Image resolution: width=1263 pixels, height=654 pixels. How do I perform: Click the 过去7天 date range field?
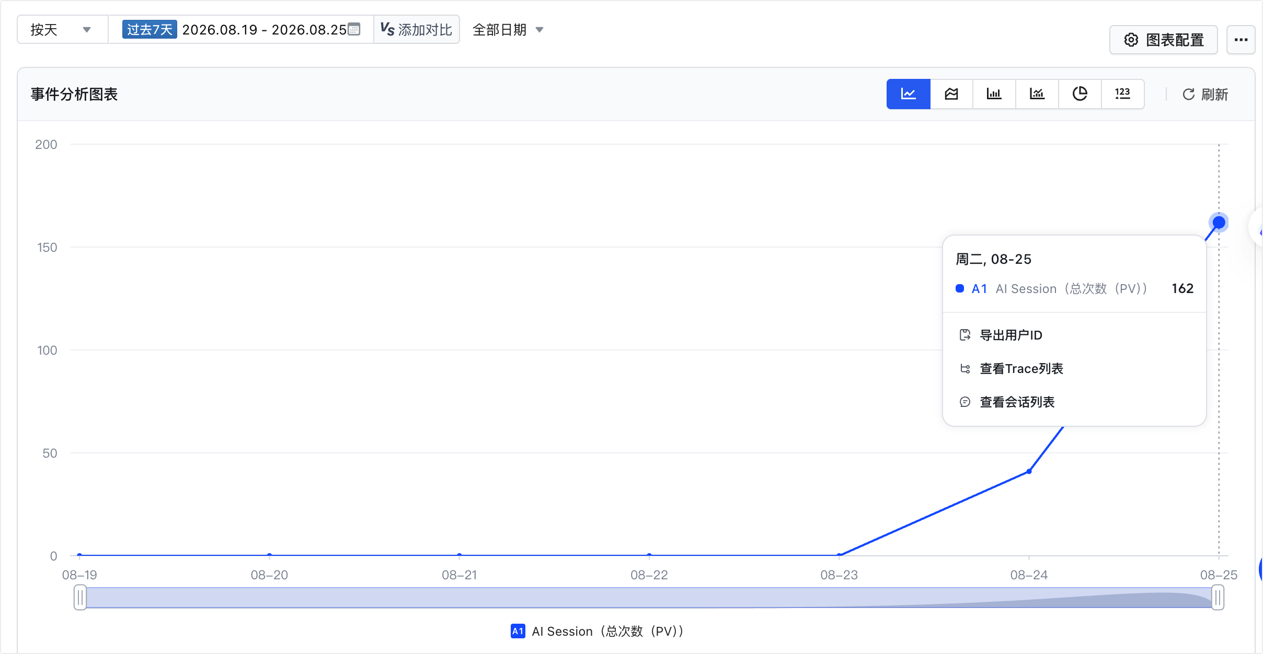[x=241, y=30]
